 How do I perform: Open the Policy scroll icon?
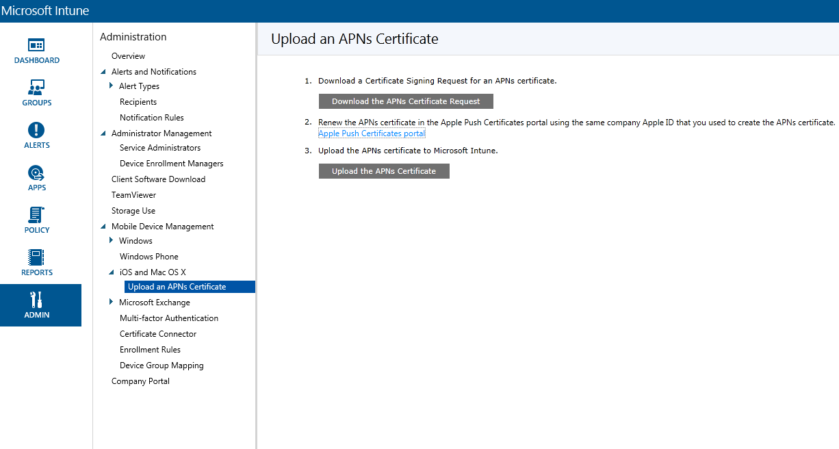tap(36, 215)
